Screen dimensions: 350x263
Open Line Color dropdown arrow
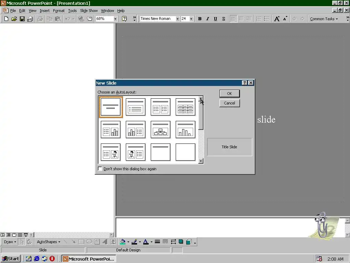[x=140, y=242]
